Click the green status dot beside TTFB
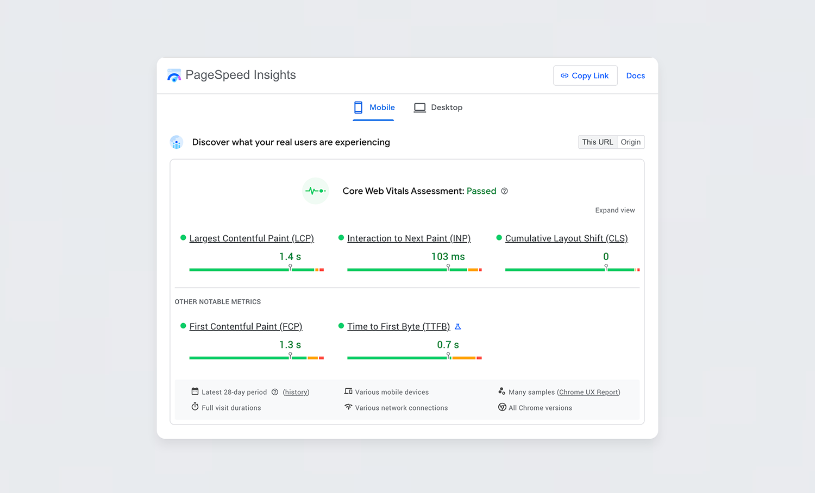The height and width of the screenshot is (493, 815). [x=341, y=326]
